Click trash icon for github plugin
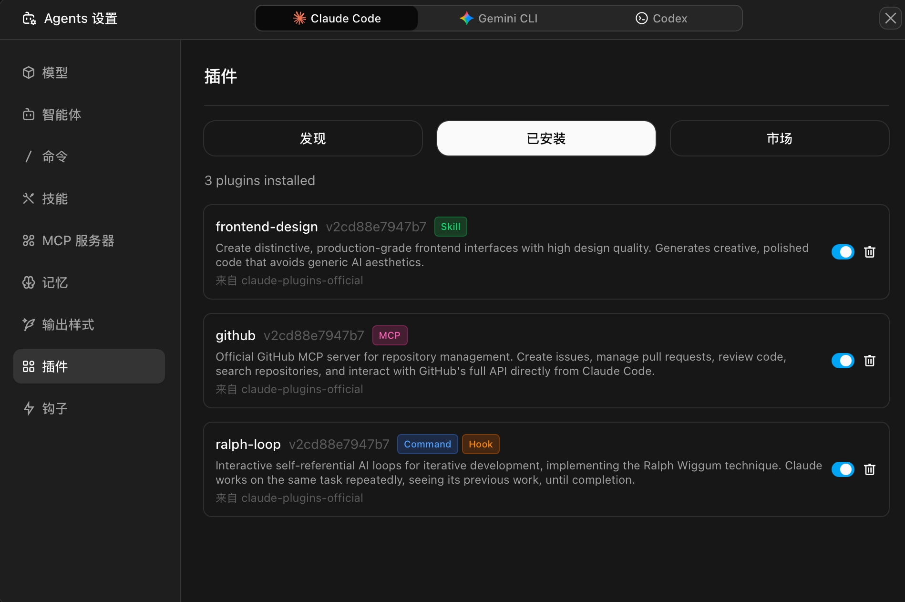This screenshot has width=905, height=602. pyautogui.click(x=869, y=361)
